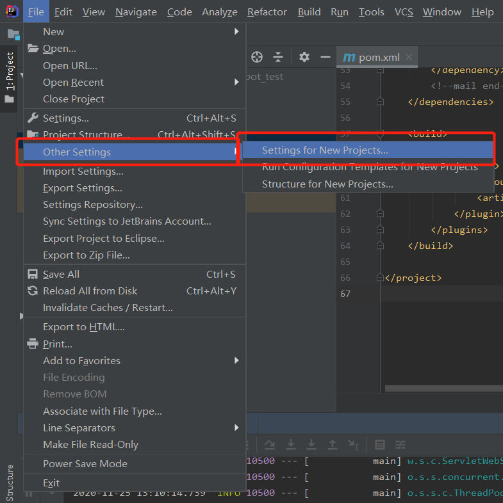This screenshot has width=503, height=503.
Task: Click the Settings wrench icon
Action: click(33, 118)
